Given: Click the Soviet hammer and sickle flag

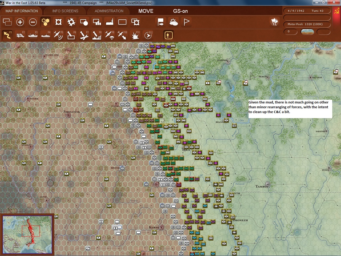Looking at the screenshot, I should [x=336, y=11].
